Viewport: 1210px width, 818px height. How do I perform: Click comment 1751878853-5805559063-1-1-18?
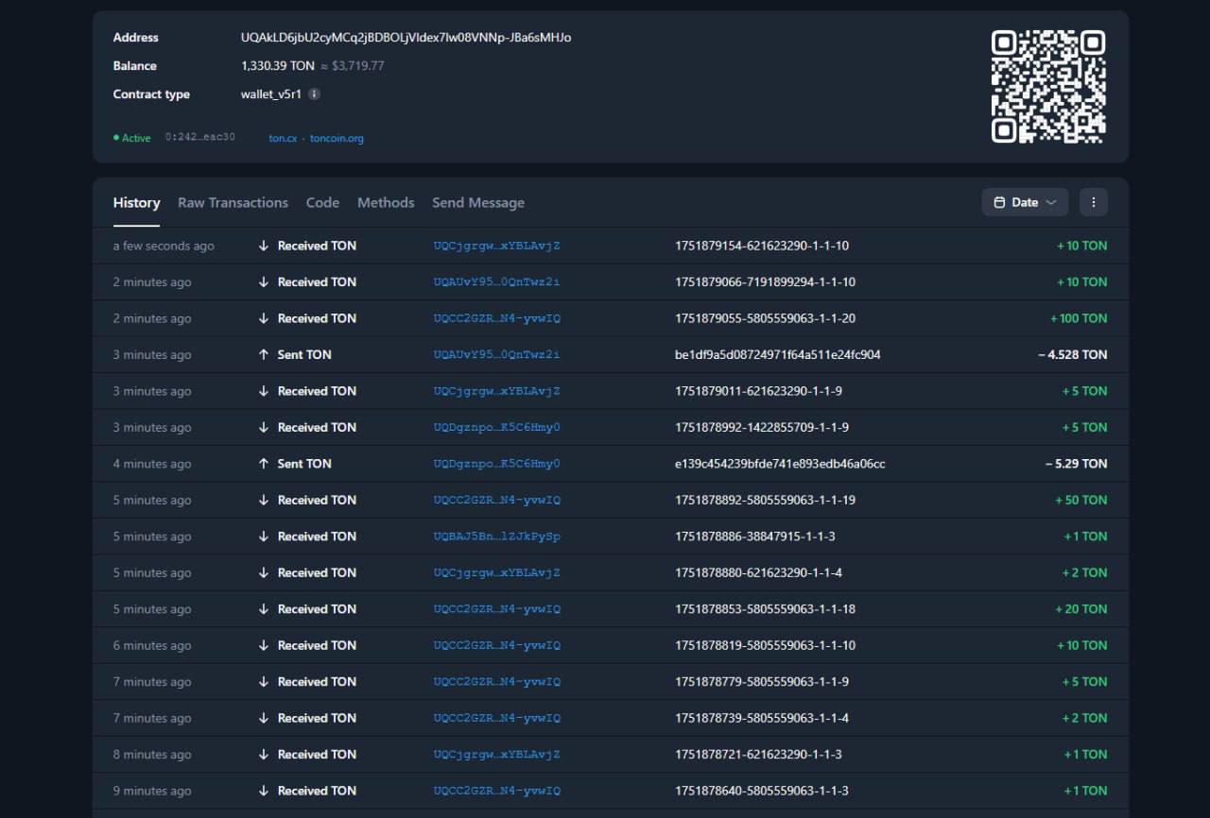pos(766,609)
